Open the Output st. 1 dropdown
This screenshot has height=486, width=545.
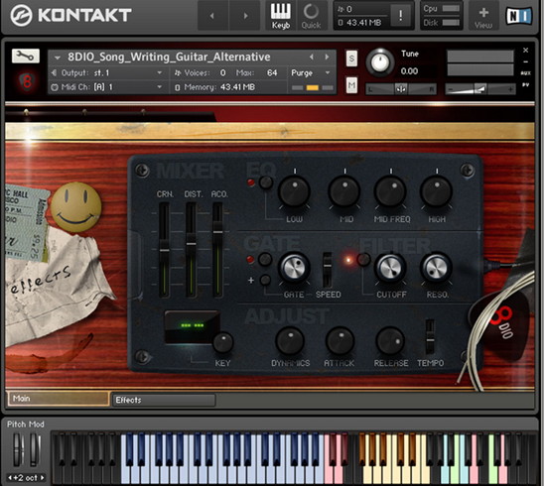[108, 73]
